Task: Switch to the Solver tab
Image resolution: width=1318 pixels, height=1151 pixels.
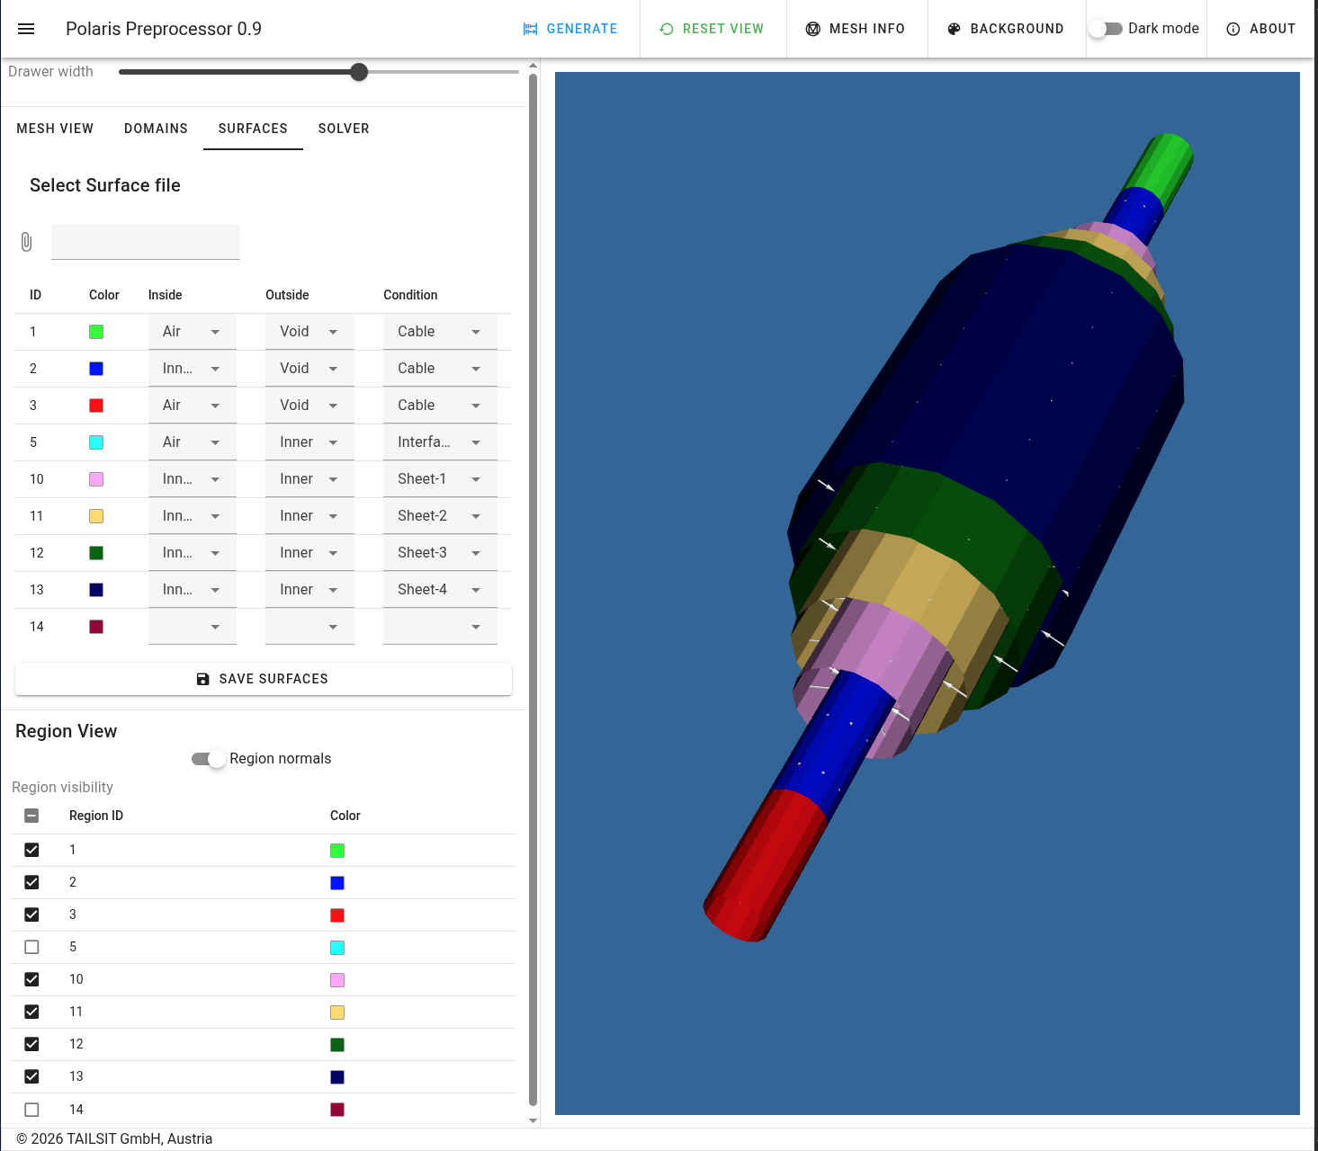Action: click(344, 129)
